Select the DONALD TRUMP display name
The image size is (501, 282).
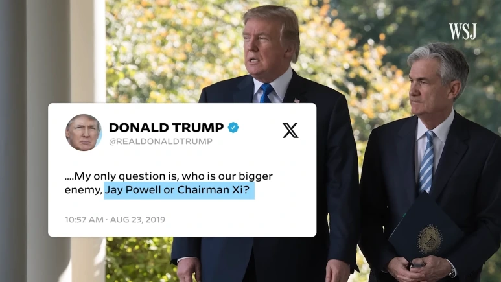point(166,128)
